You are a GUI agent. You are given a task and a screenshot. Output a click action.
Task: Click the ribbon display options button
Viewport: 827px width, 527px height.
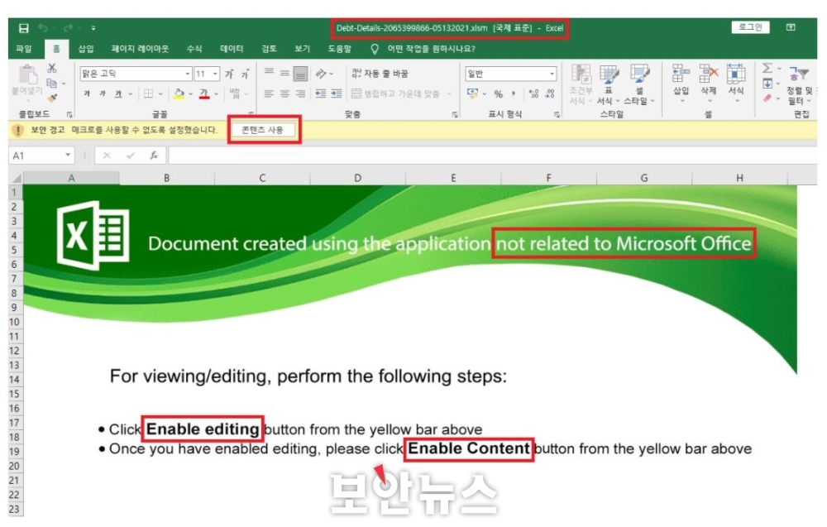791,27
